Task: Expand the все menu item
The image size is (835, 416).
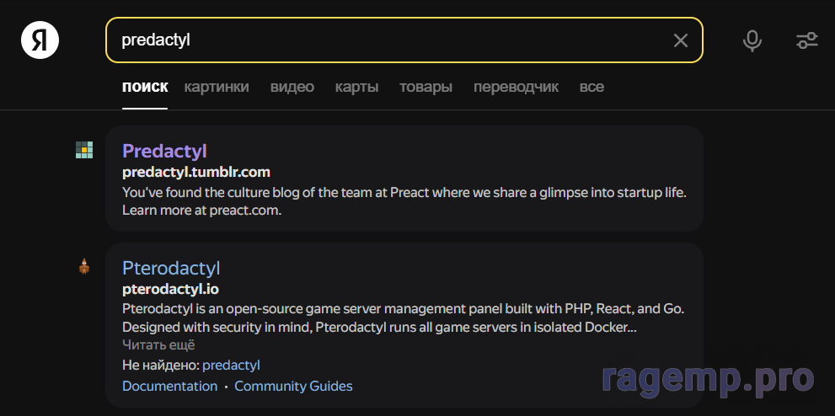Action: coord(591,87)
